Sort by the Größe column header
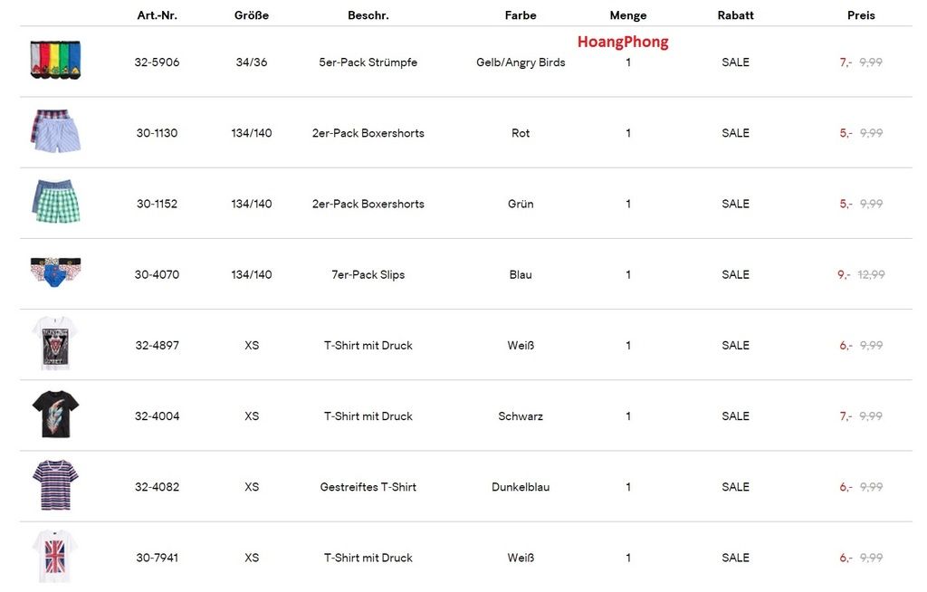The image size is (927, 592). pos(251,15)
